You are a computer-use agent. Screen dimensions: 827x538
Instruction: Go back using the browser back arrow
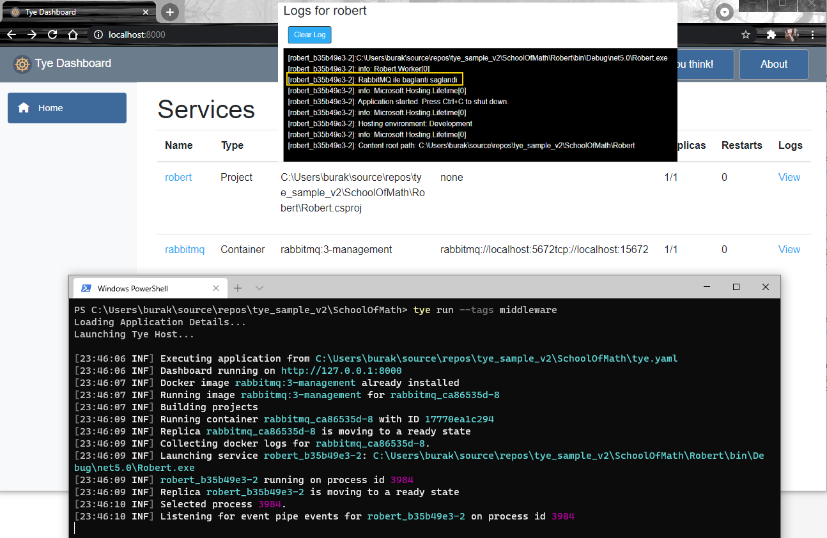pyautogui.click(x=12, y=35)
